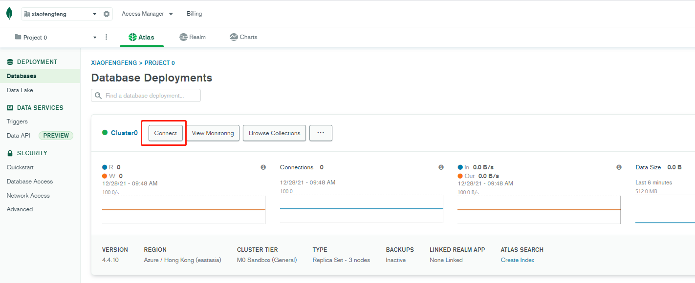Click cluster tier M0 Sandbox (General)

(x=267, y=260)
